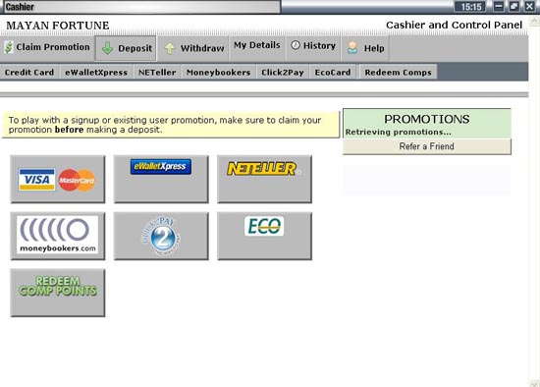Open the Claim Promotion tab

[47, 47]
